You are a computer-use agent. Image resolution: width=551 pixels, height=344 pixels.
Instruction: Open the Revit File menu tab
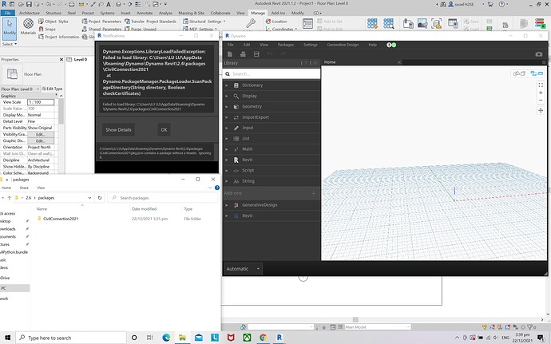coord(7,13)
